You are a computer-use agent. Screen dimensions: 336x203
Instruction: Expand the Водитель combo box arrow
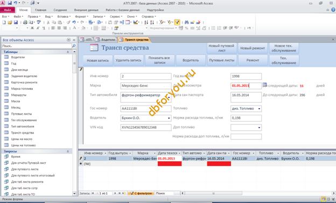[169, 118]
